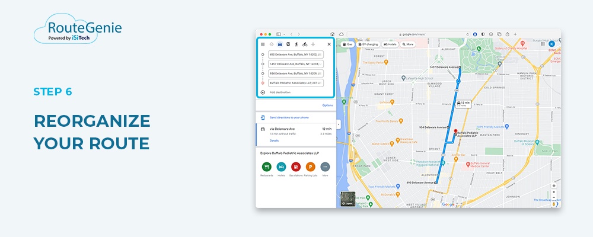The height and width of the screenshot is (237, 593).
Task: Open the K account avatar
Action: pyautogui.click(x=551, y=44)
